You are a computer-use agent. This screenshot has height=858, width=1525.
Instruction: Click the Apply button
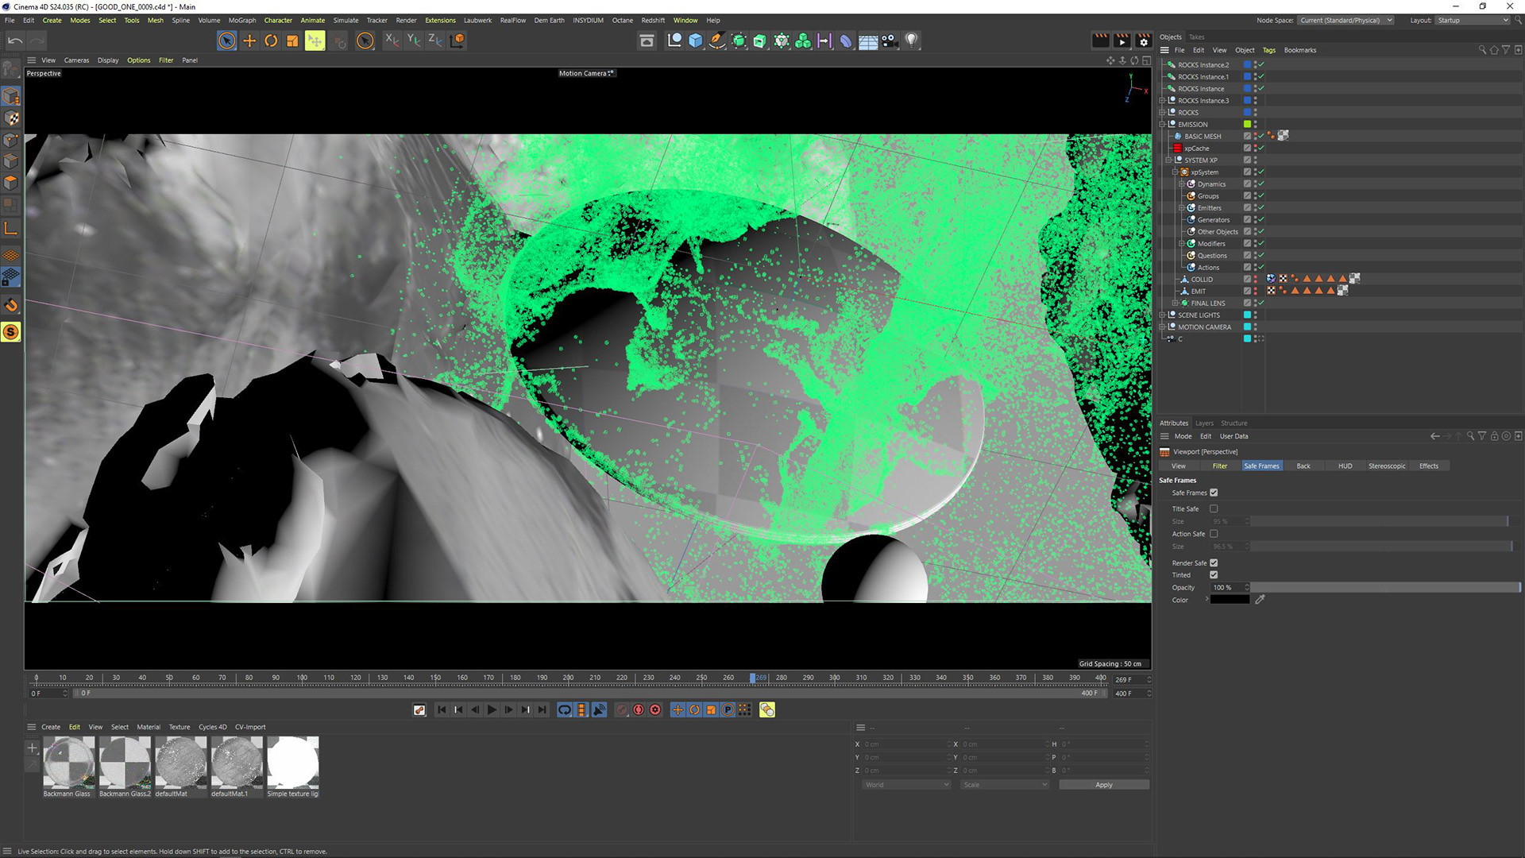pyautogui.click(x=1103, y=784)
